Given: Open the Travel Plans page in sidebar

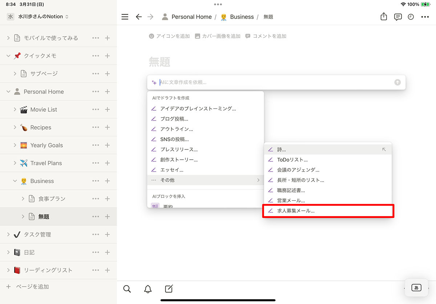Looking at the screenshot, I should (x=46, y=163).
